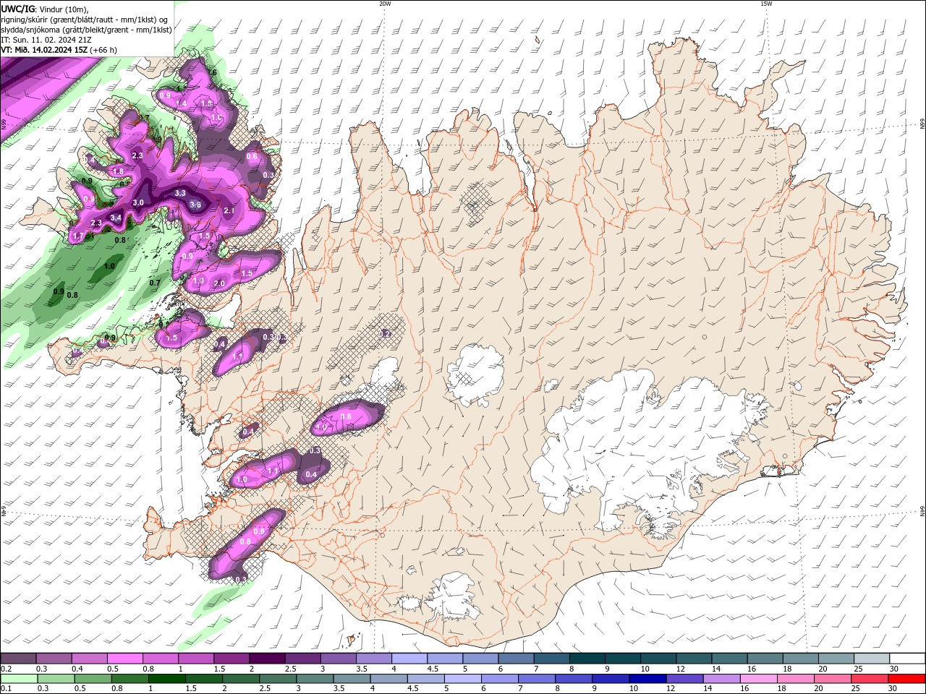926x694 pixels.
Task: Select the 'VT: Mið. 14.02.2024 15Z' valid time line
Action: (45, 50)
